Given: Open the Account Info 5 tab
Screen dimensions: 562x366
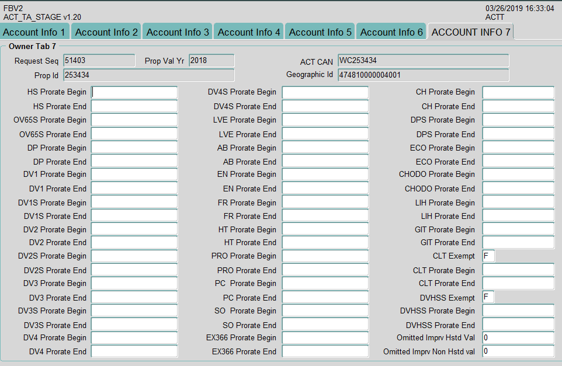Looking at the screenshot, I should pyautogui.click(x=320, y=32).
